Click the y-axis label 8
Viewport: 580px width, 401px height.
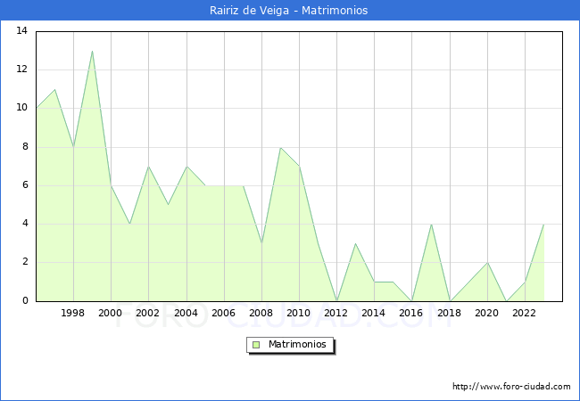[x=25, y=147]
